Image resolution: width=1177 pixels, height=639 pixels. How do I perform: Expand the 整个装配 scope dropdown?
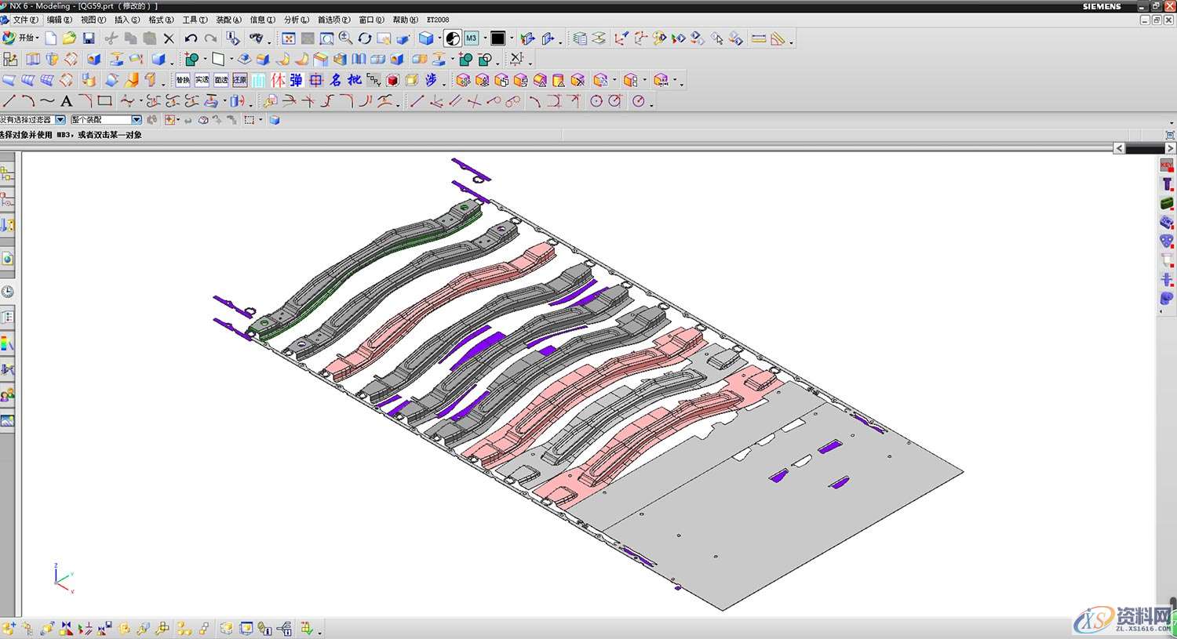tap(137, 120)
